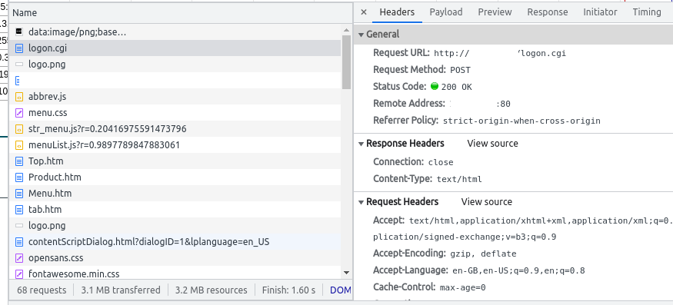673x305 pixels.
Task: Click the document icon of Top.htm
Action: 19,161
